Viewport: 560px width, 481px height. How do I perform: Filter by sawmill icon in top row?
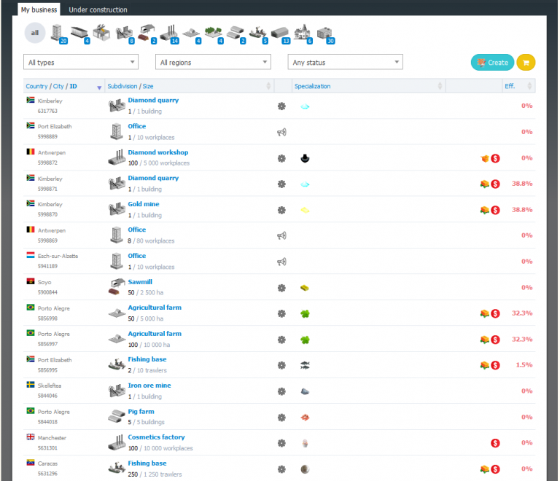tap(147, 33)
